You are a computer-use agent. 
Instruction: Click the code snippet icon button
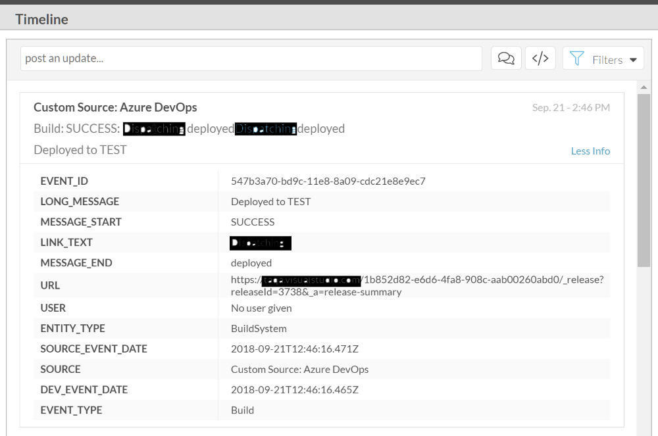coord(540,59)
